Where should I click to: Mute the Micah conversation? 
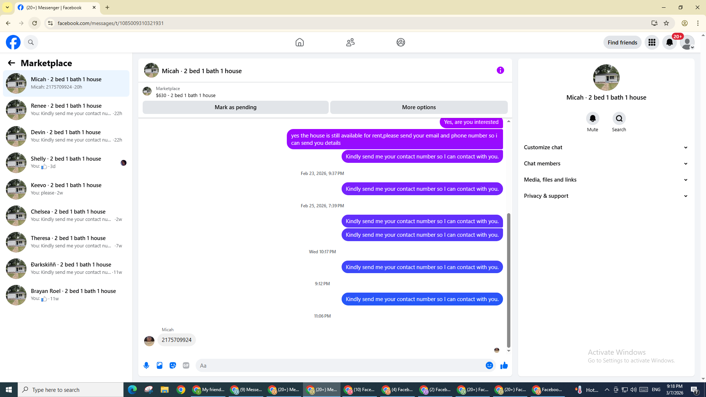point(592,119)
